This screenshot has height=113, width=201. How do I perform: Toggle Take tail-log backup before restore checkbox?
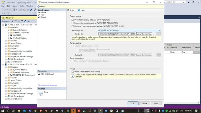tap(73, 46)
